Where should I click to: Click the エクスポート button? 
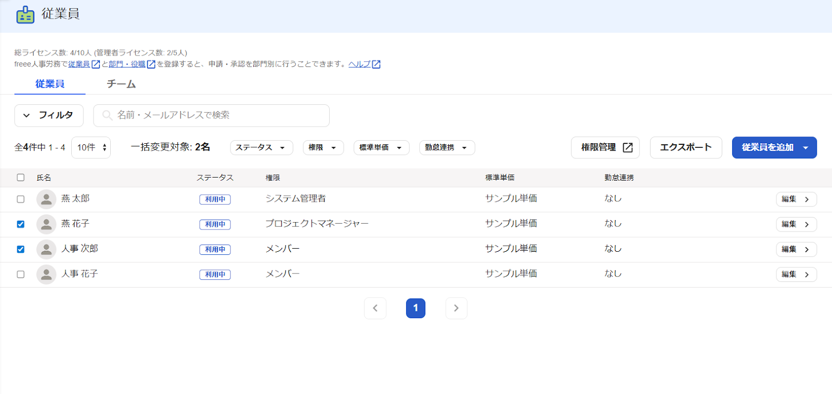pos(686,147)
